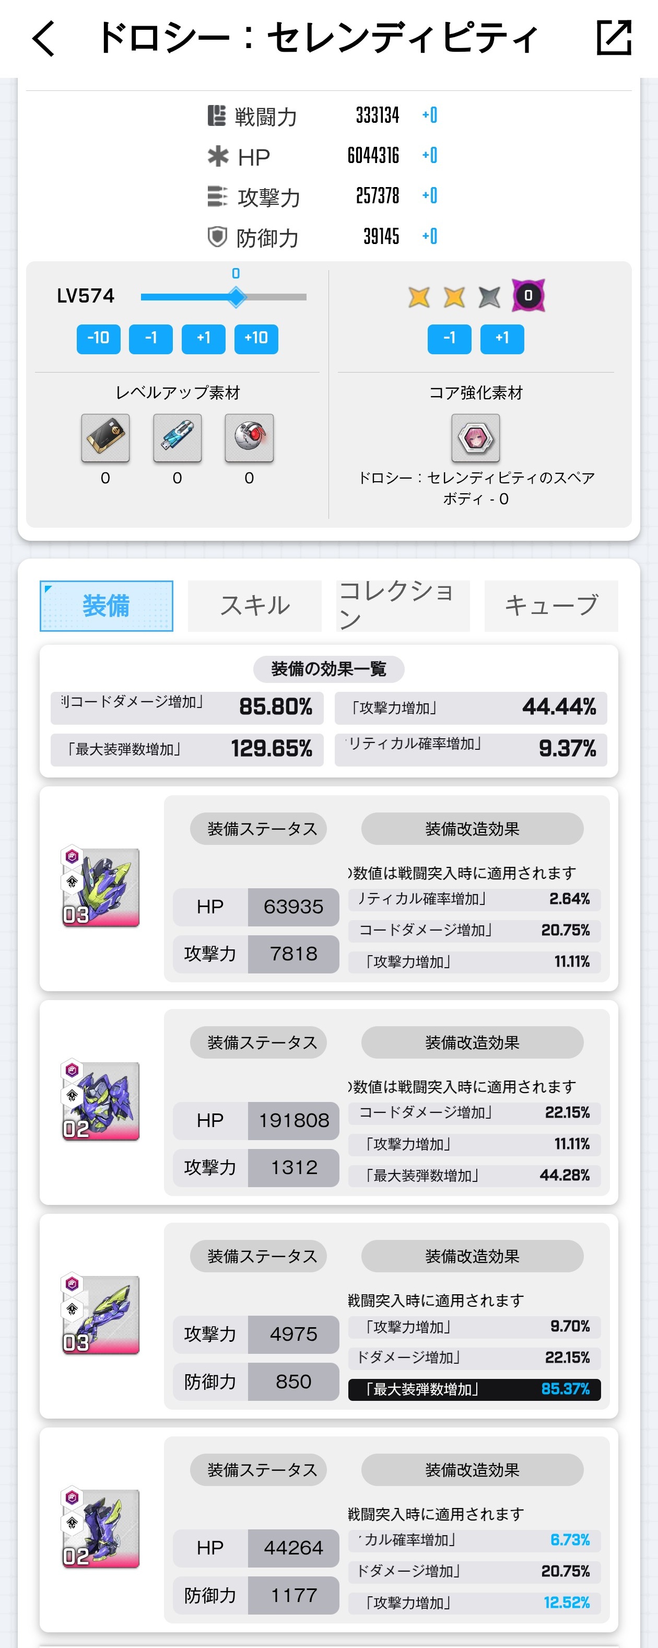
Task: Click the level slider handle
Action: point(237,297)
